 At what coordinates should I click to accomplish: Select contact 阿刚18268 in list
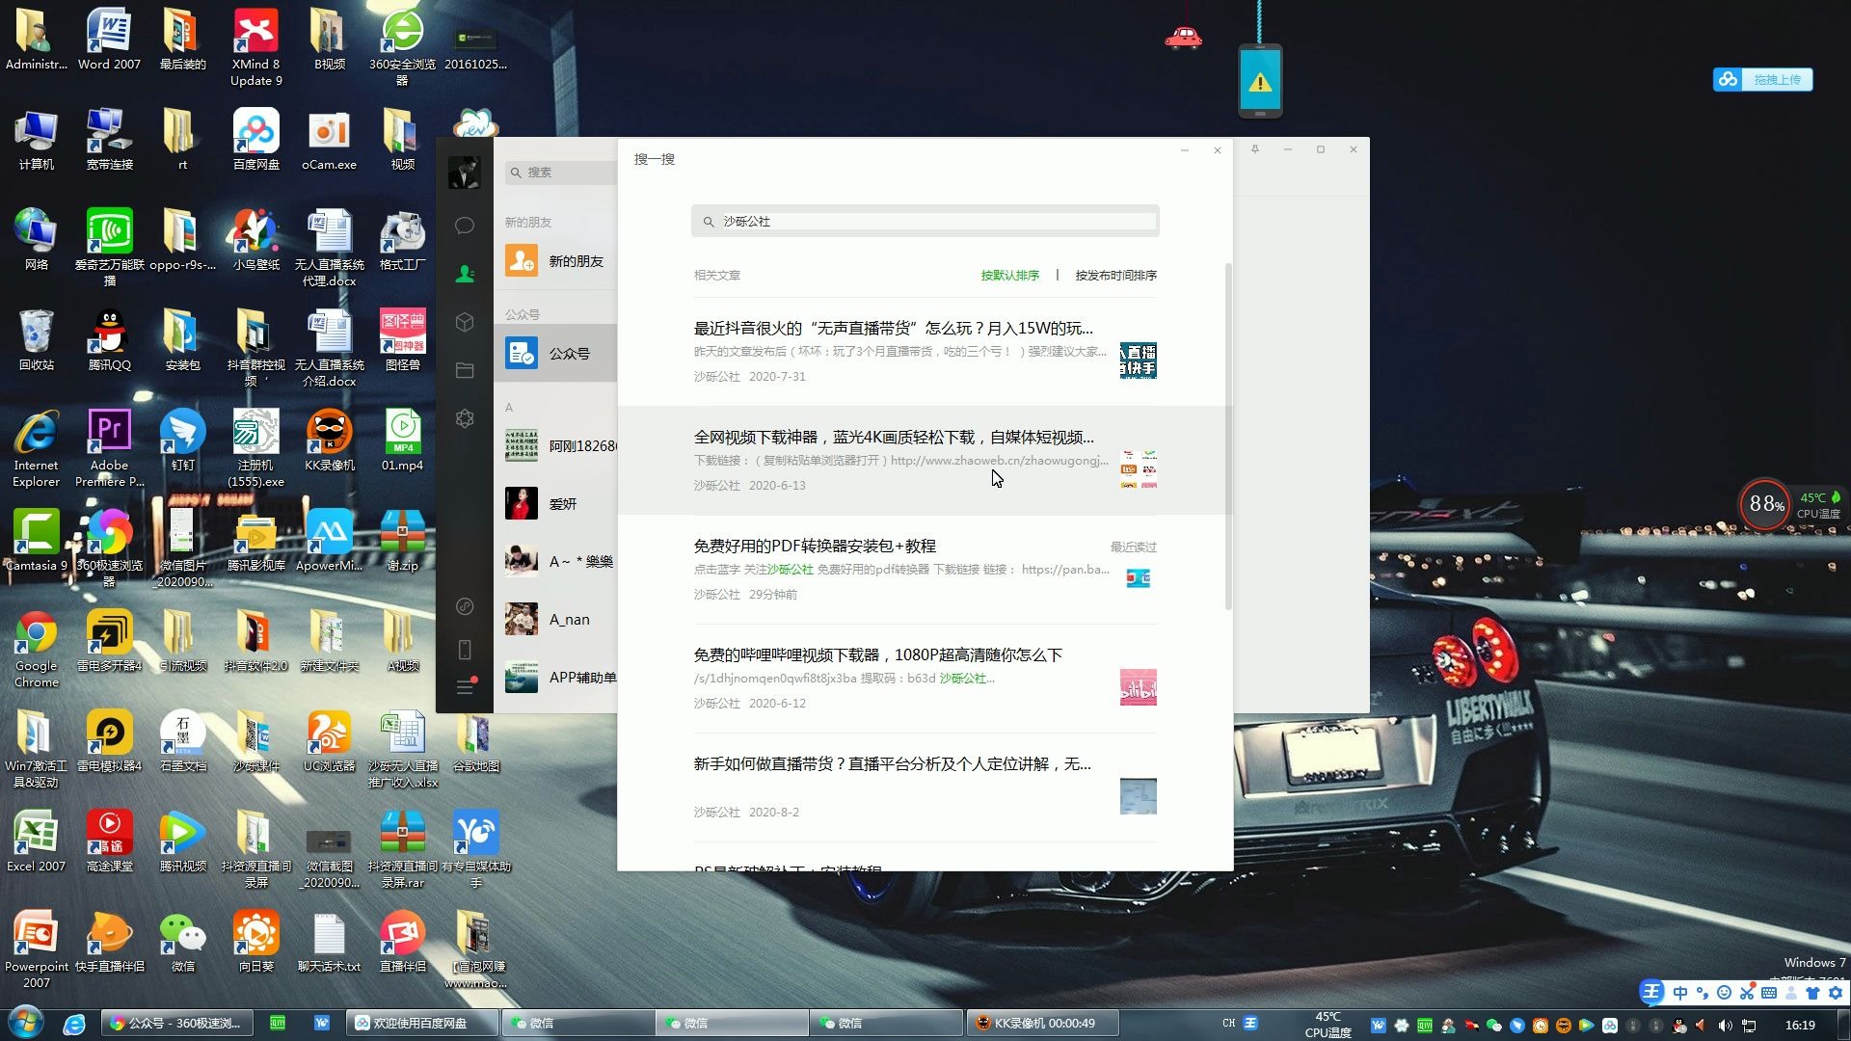555,446
